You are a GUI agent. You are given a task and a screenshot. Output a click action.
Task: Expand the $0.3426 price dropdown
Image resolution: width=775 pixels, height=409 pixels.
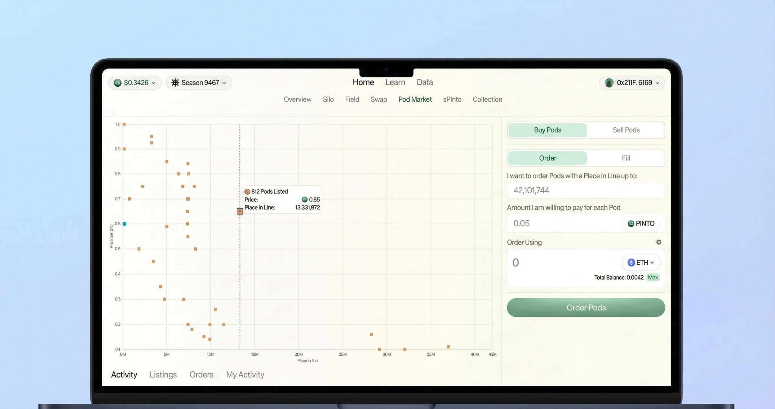click(x=153, y=83)
